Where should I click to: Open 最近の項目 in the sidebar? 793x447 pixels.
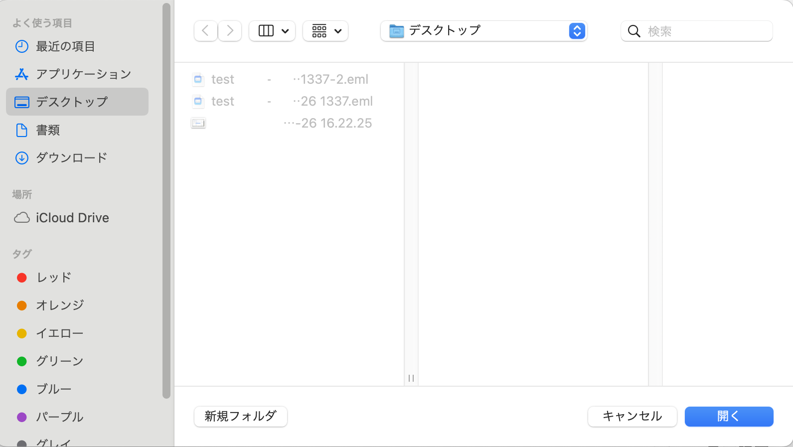click(x=77, y=46)
